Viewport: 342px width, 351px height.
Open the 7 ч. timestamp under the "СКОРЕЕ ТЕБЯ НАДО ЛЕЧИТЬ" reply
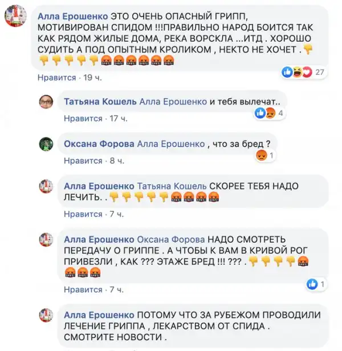(117, 214)
